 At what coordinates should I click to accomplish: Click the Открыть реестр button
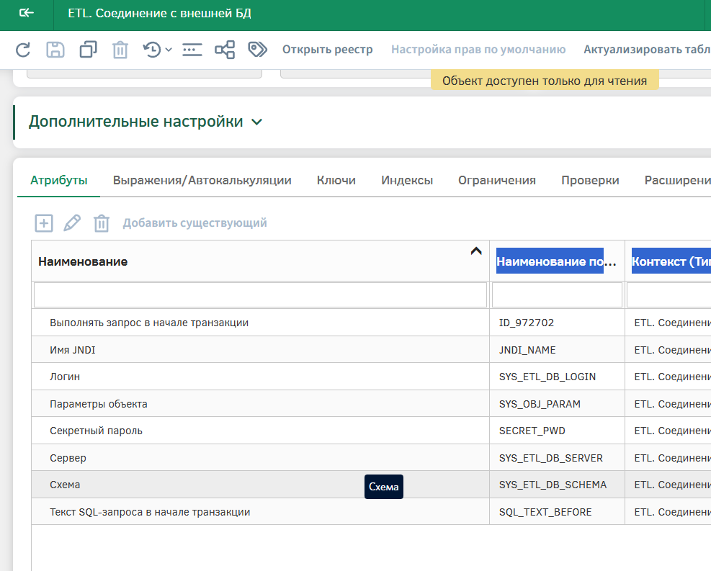(x=328, y=50)
